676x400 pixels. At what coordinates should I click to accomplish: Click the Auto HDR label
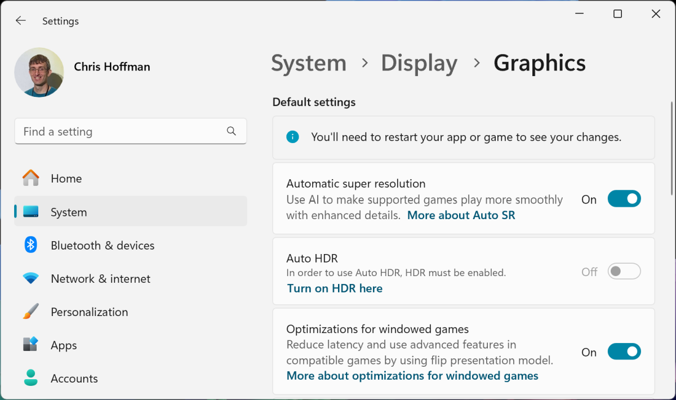coord(312,259)
